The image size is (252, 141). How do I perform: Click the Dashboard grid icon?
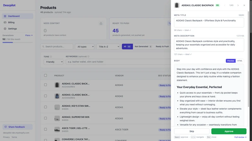point(5,16)
